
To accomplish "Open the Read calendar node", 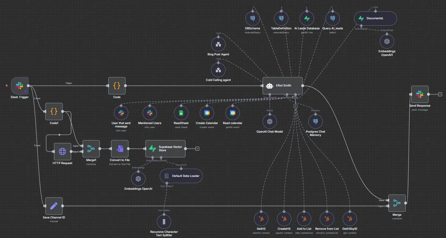I will pos(232,113).
